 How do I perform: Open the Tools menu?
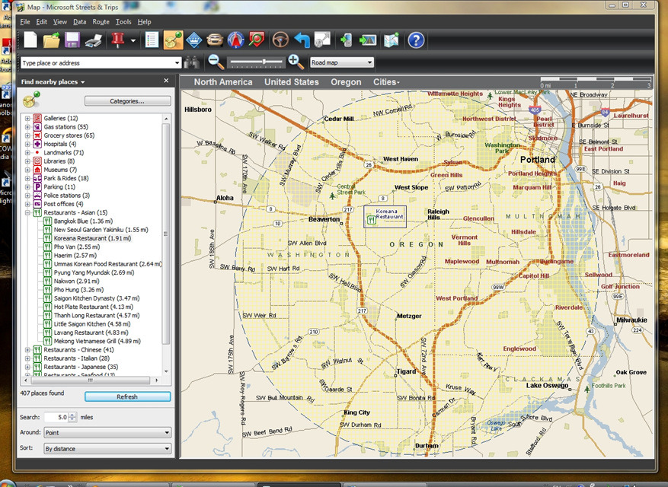pyautogui.click(x=123, y=22)
